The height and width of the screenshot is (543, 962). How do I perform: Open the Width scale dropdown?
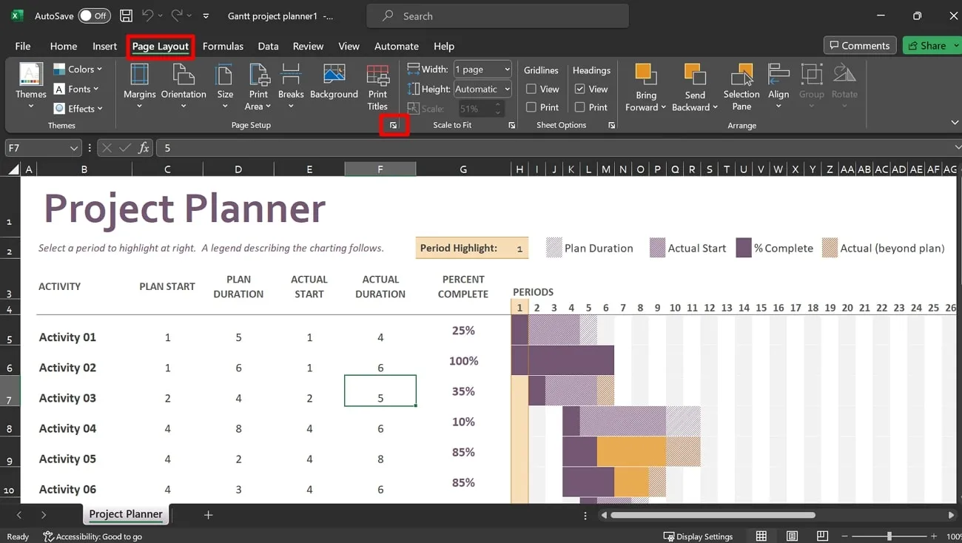(506, 69)
